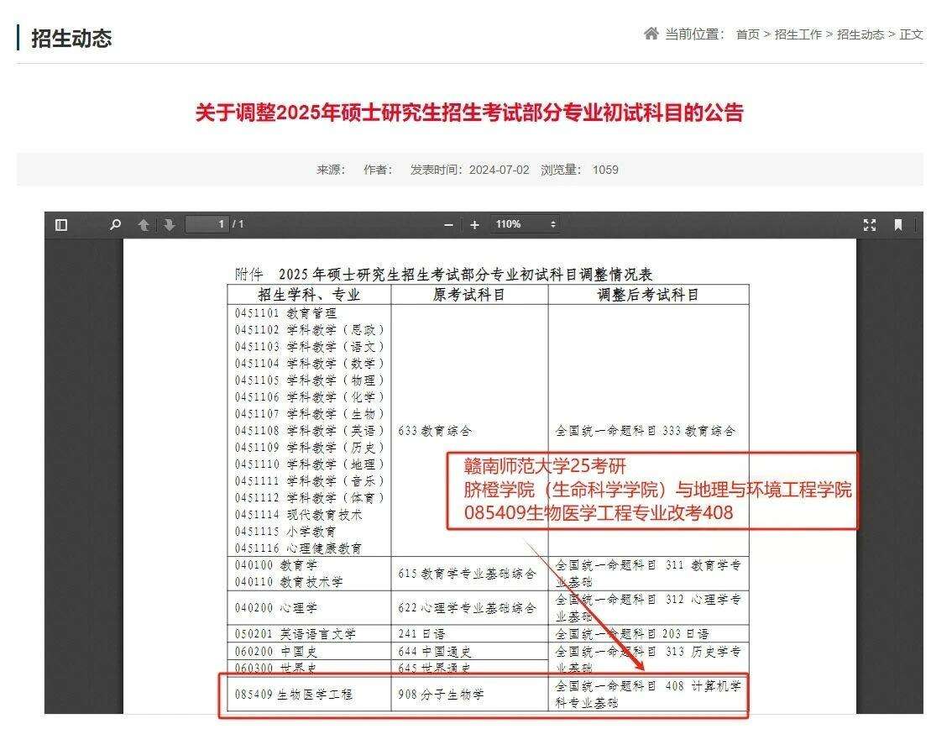Open 招生工作 breadcrumb link
Viewport: 952px width, 750px height.
pyautogui.click(x=798, y=34)
